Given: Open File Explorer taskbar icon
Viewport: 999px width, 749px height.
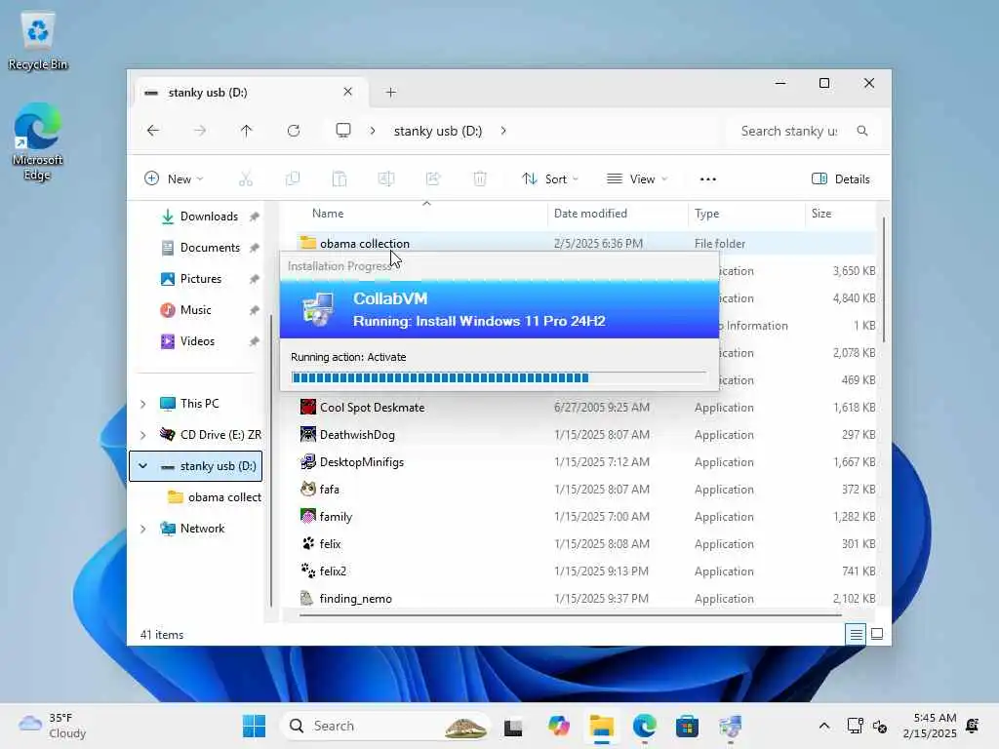Looking at the screenshot, I should (601, 726).
